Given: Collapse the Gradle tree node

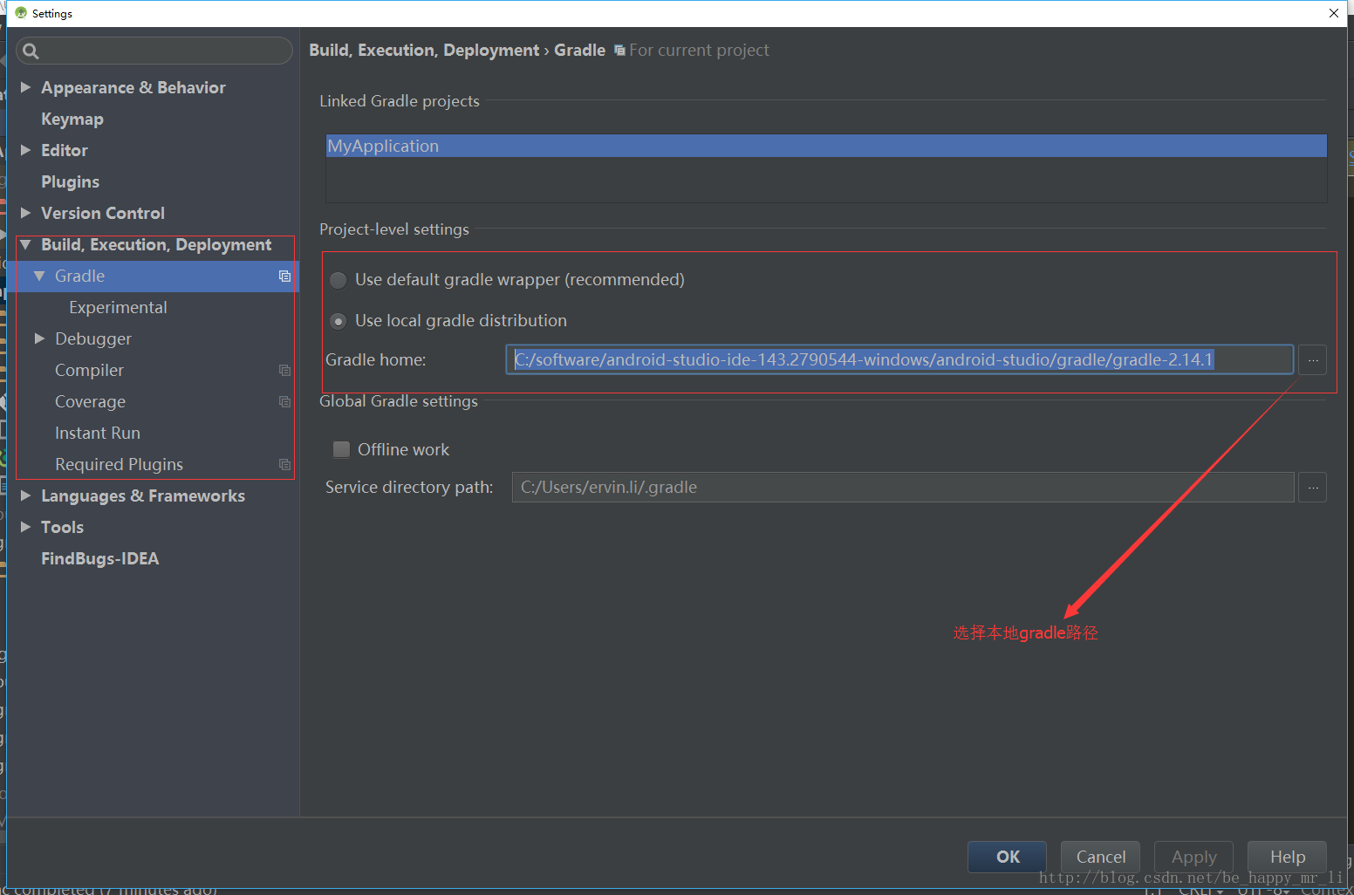Looking at the screenshot, I should click(39, 276).
